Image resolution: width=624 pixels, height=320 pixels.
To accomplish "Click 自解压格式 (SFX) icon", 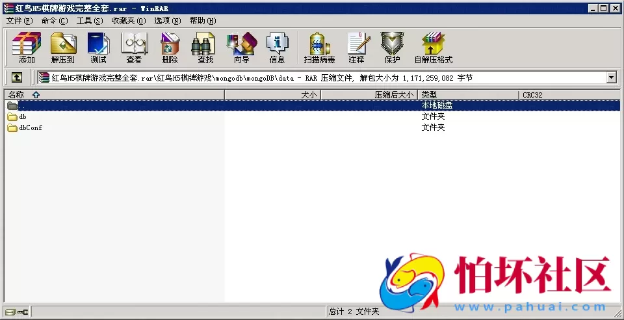I will coord(434,47).
